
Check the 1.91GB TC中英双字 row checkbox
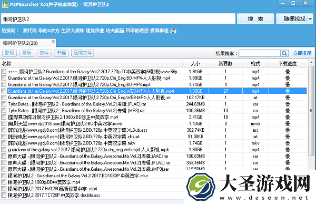4,72
